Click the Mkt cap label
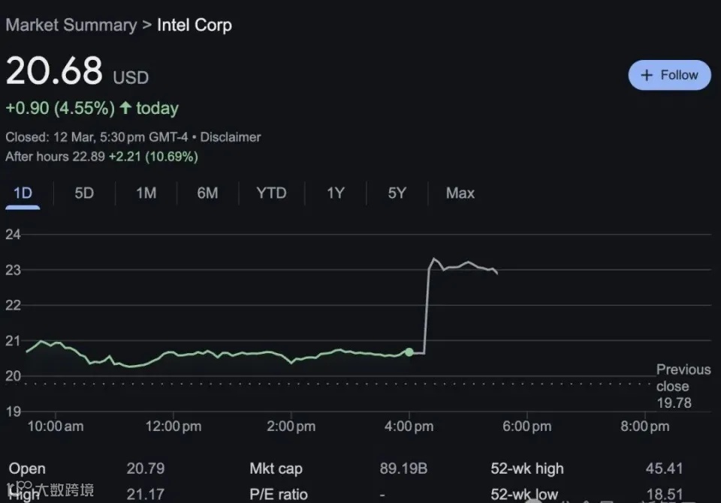The image size is (721, 503). (x=276, y=469)
